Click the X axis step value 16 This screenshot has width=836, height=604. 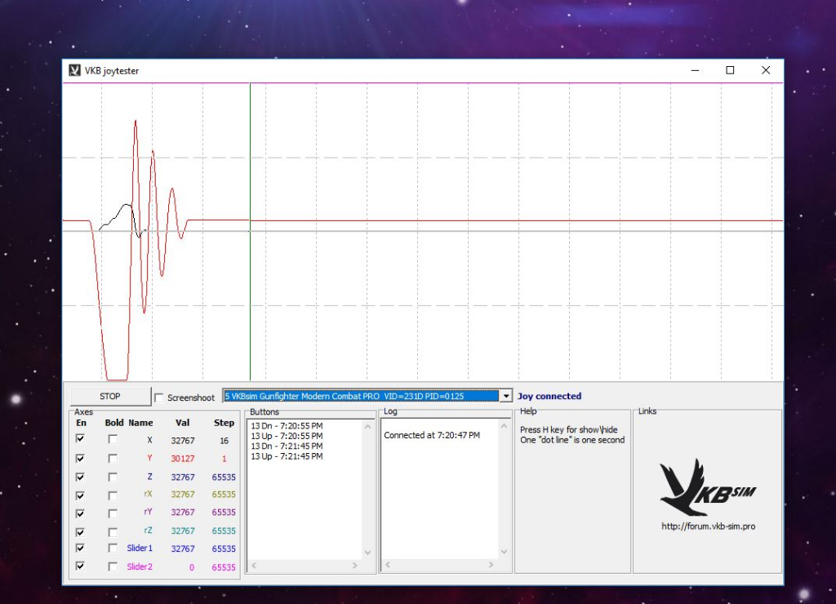click(x=224, y=441)
